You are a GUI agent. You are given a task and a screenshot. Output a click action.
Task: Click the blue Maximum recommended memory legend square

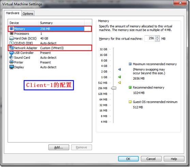[130, 64]
